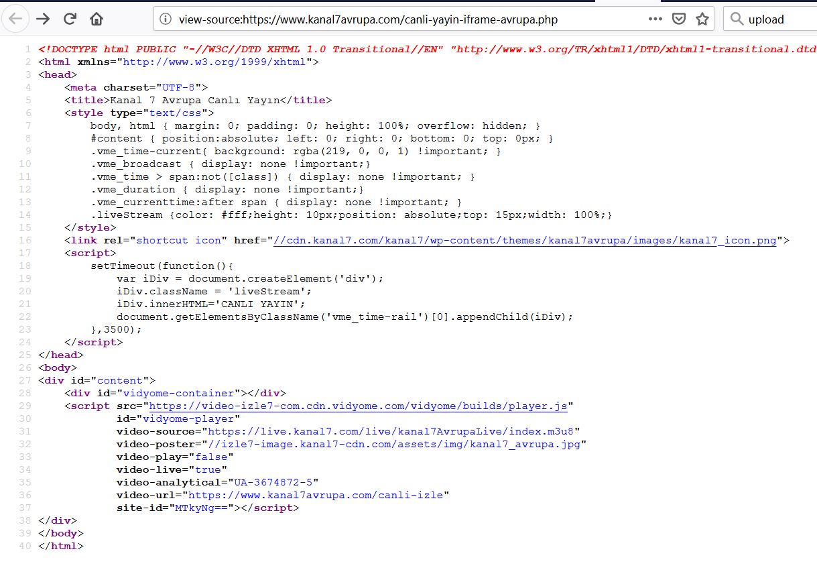Reload the page with the refresh icon
817x576 pixels.
(70, 19)
